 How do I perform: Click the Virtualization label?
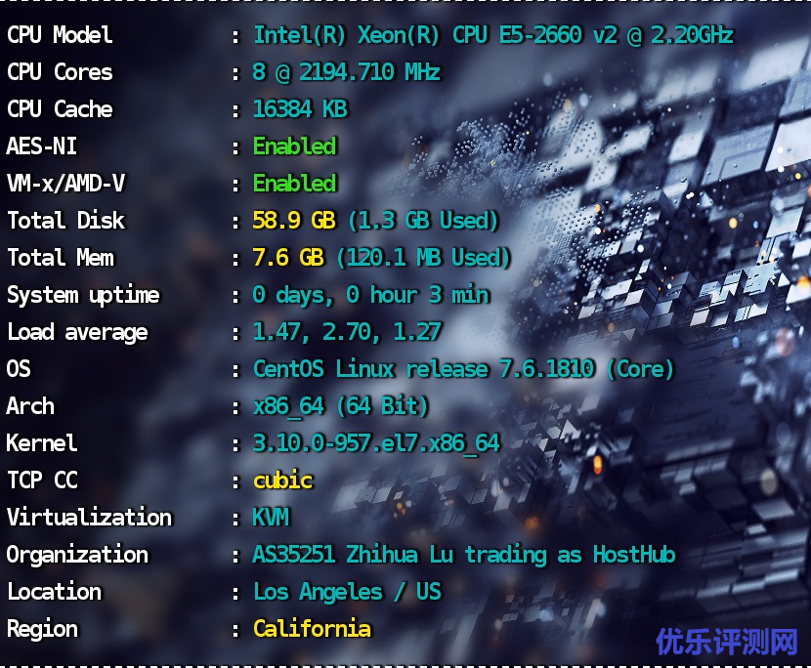click(x=89, y=518)
